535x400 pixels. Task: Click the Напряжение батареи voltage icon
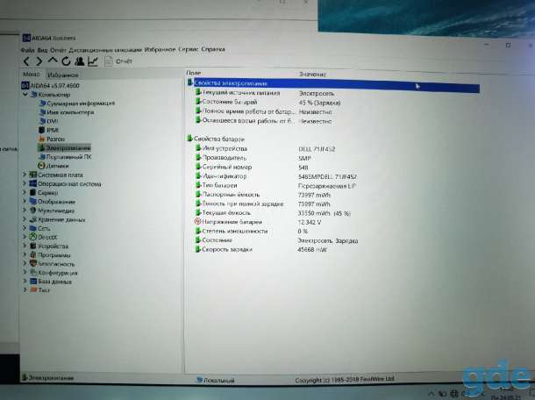197,222
